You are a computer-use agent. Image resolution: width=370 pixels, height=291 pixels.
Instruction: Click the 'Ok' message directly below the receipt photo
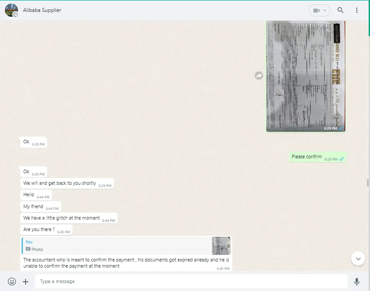(x=33, y=142)
